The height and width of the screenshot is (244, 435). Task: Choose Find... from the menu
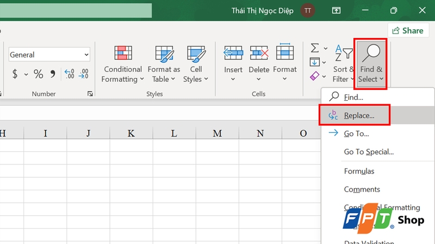(378, 97)
